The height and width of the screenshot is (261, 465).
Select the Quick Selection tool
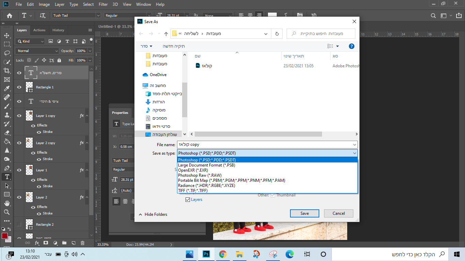coord(7,62)
